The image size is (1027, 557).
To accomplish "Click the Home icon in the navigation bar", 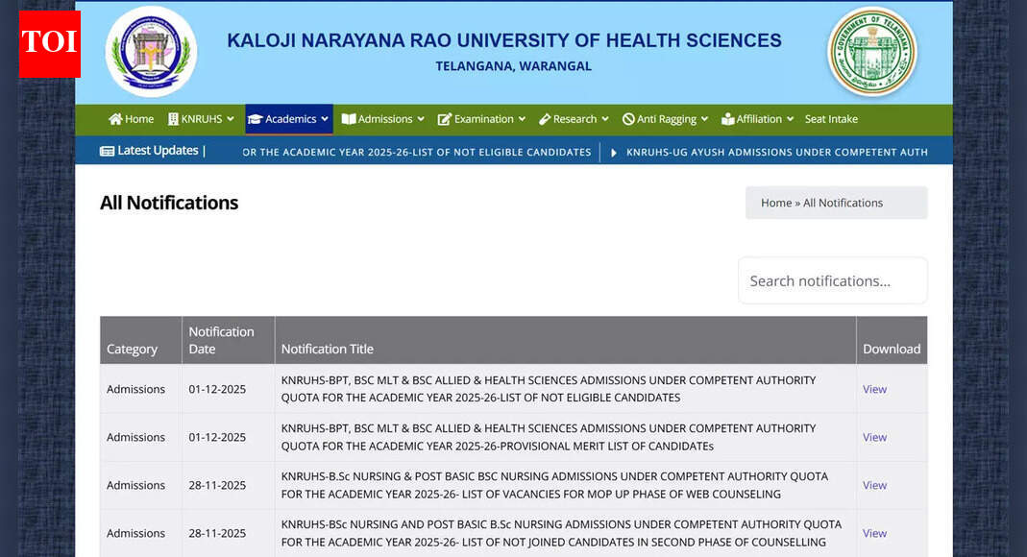I will (117, 118).
